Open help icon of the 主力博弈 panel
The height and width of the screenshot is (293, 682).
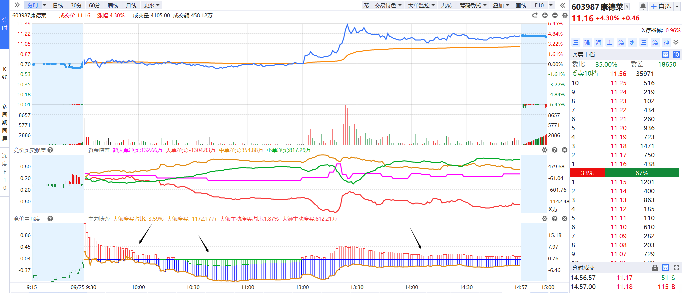pyautogui.click(x=554, y=219)
